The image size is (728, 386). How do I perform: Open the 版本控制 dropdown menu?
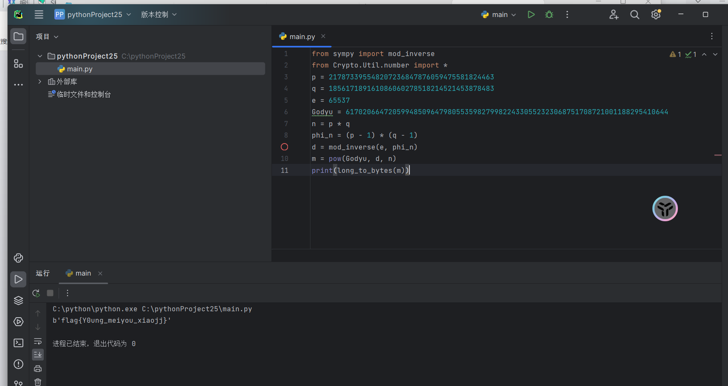coord(159,14)
